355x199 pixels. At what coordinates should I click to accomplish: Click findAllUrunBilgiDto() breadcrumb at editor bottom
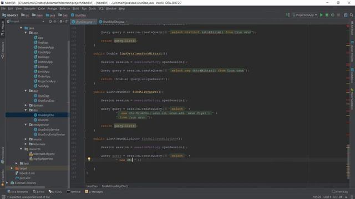[x=115, y=186]
